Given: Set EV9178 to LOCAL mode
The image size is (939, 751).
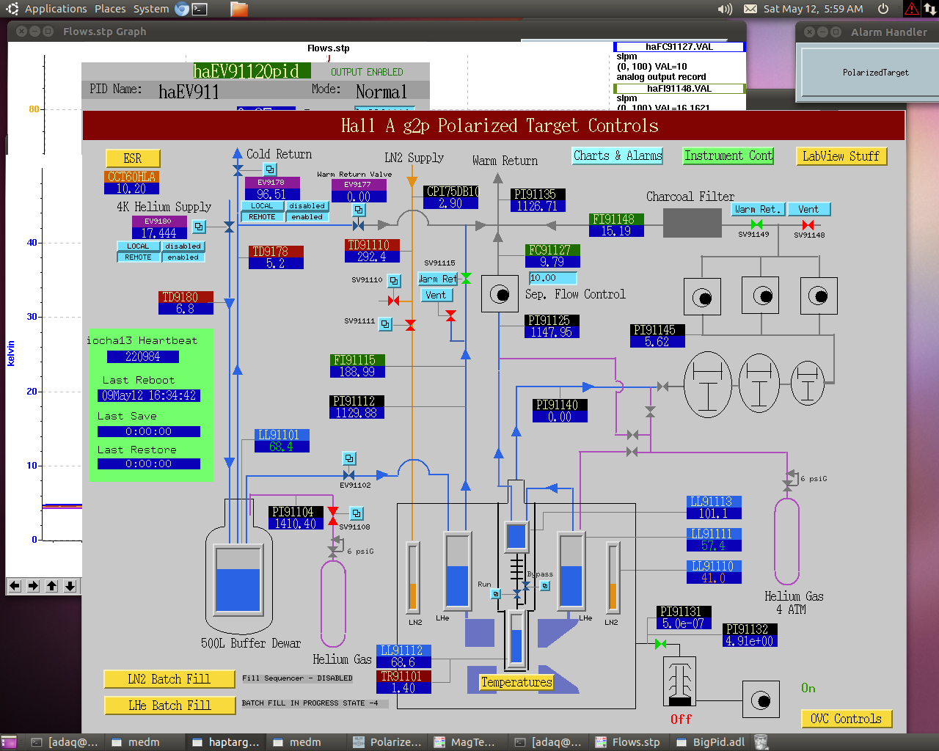Looking at the screenshot, I should click(x=262, y=206).
